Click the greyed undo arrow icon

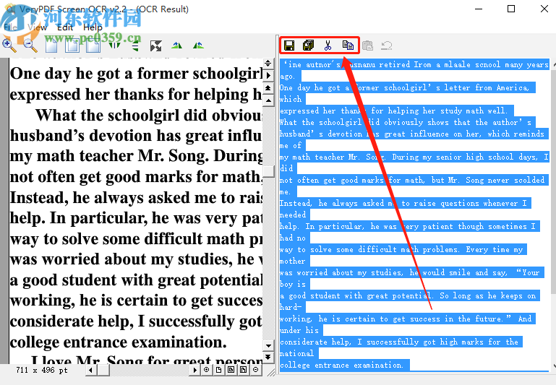[x=387, y=46]
